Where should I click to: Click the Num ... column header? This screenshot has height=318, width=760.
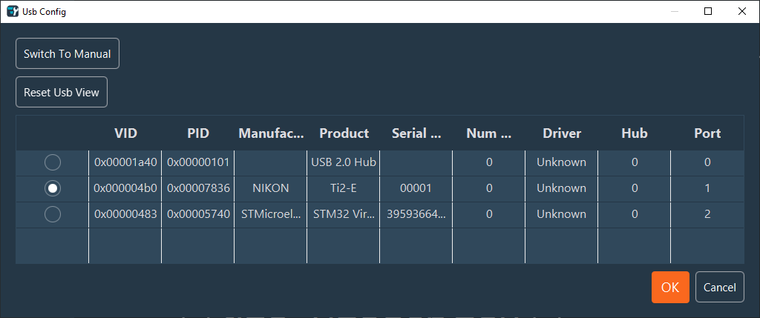489,133
